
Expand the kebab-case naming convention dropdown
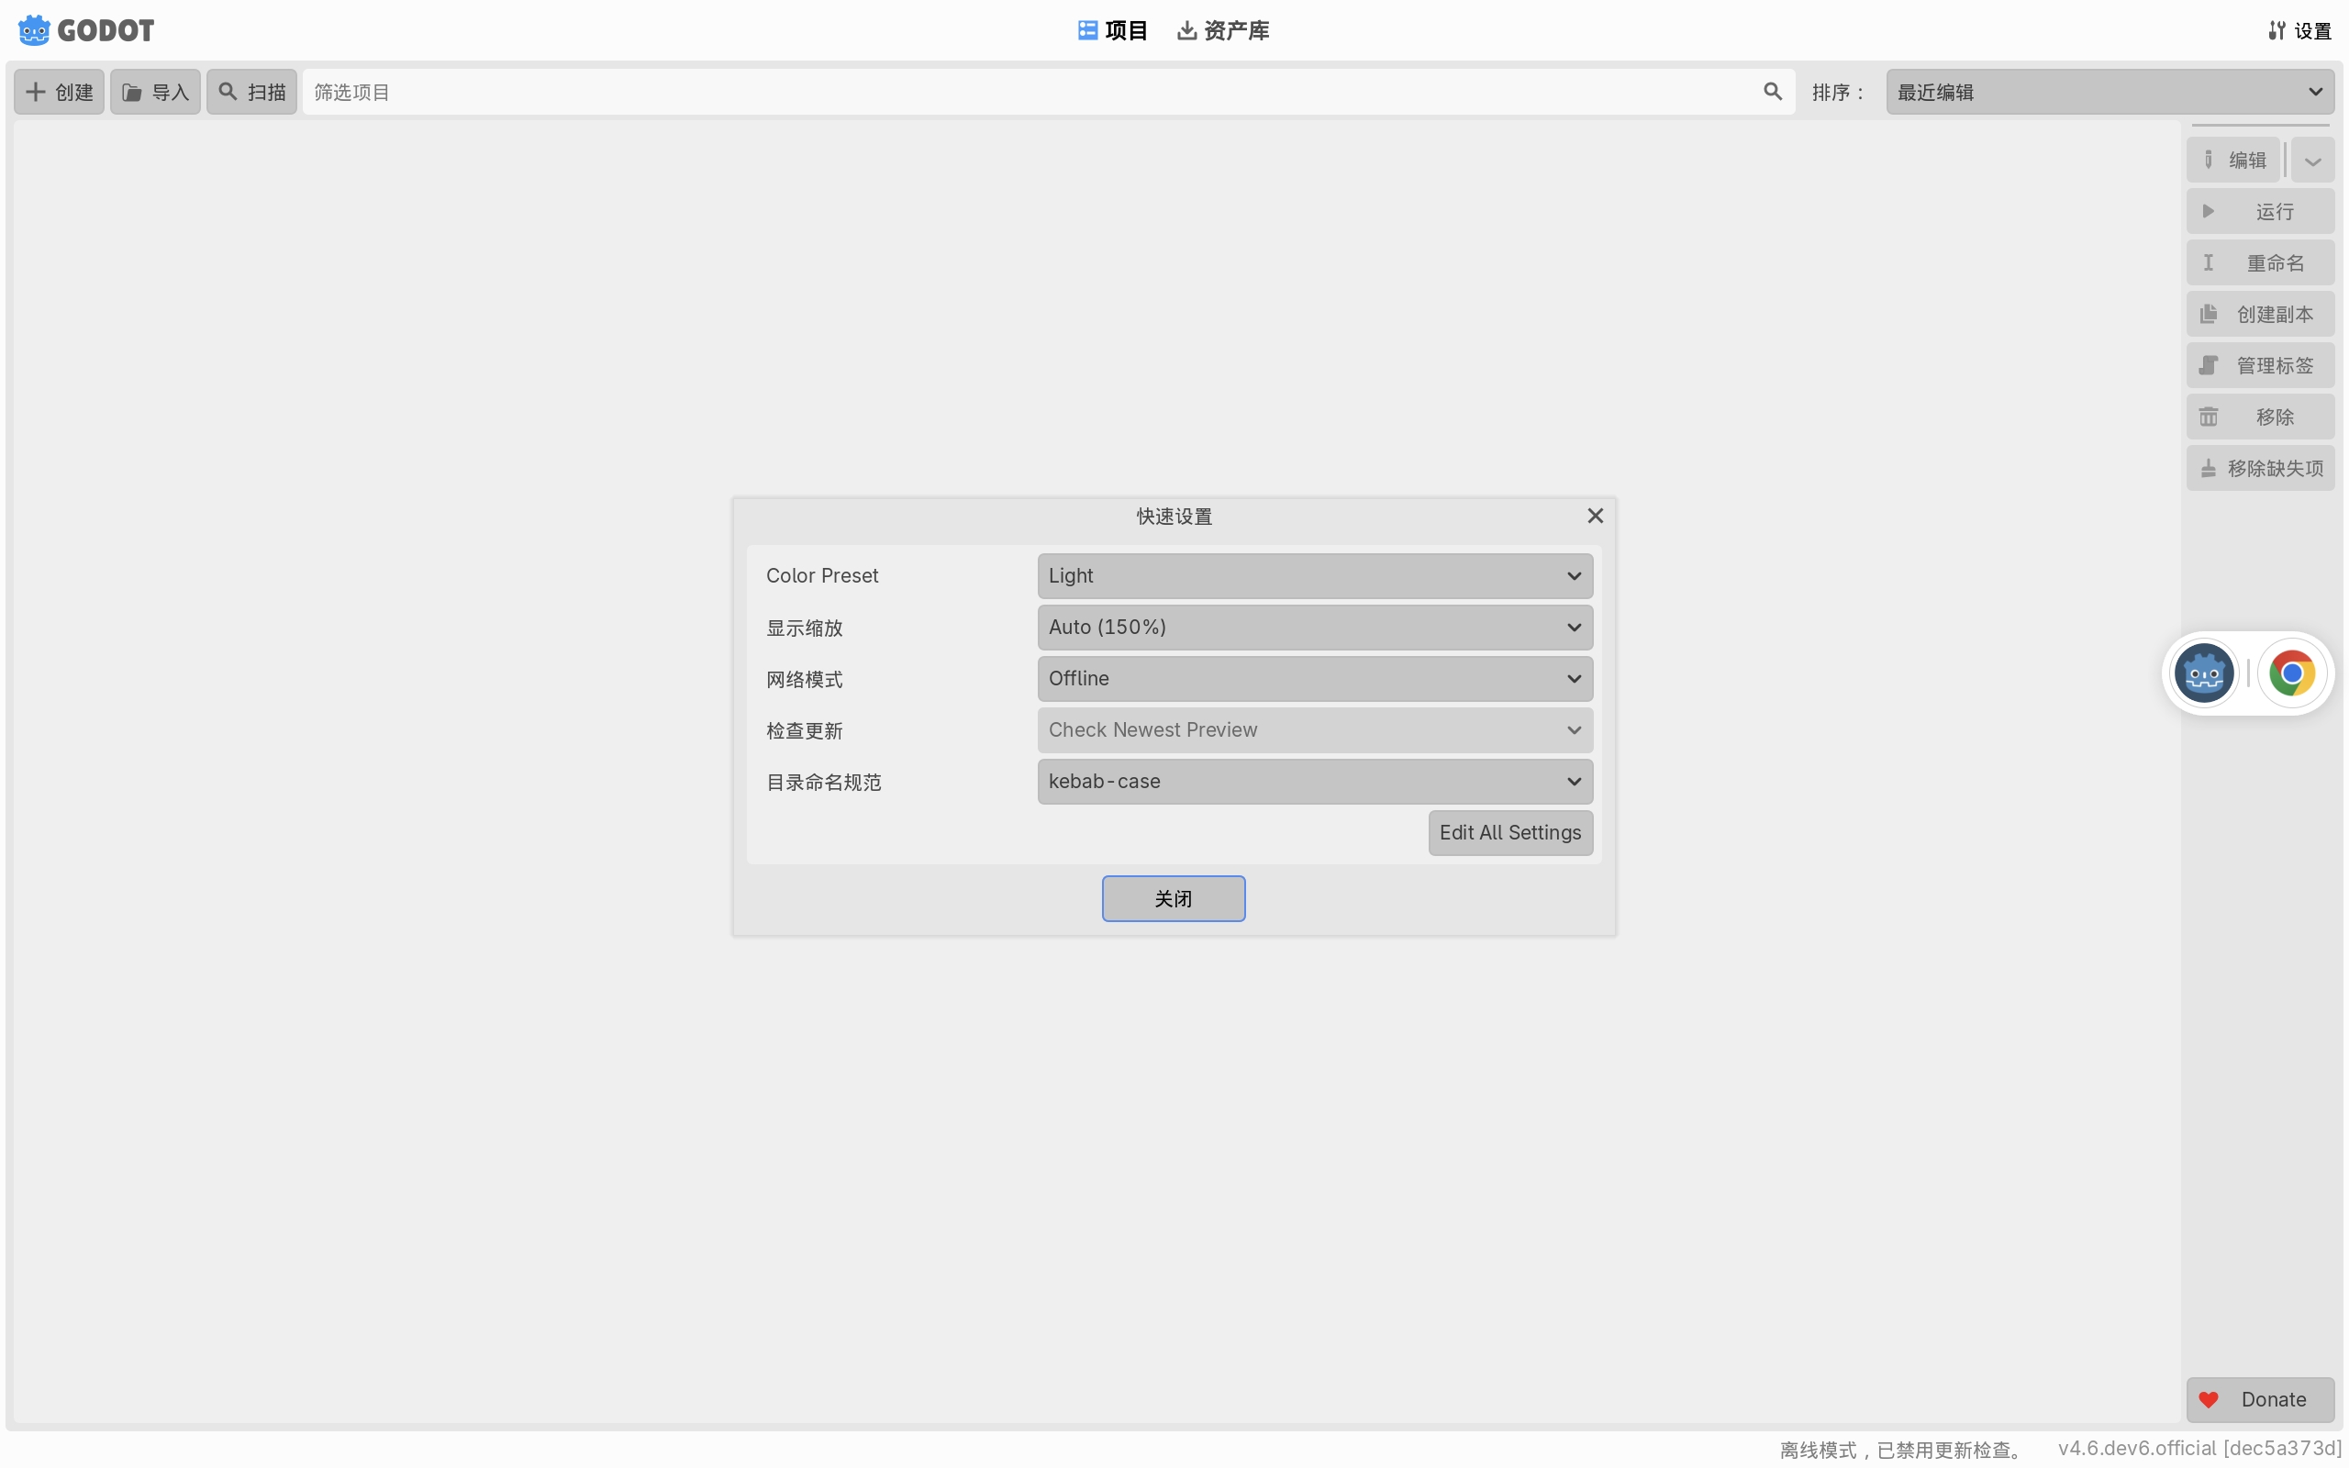(1314, 782)
